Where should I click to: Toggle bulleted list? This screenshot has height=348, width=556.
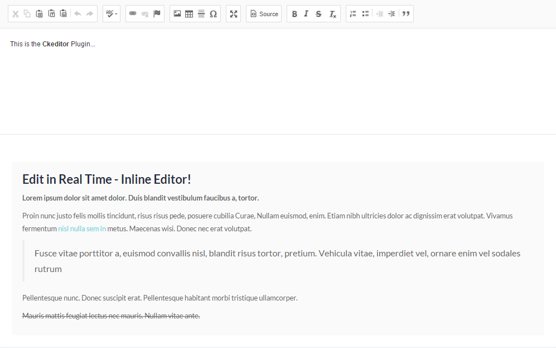coord(365,14)
